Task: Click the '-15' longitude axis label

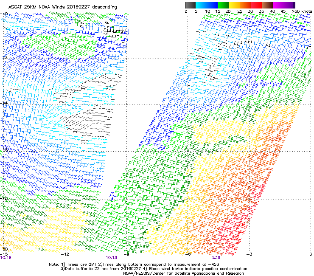Action: tap(4, 254)
